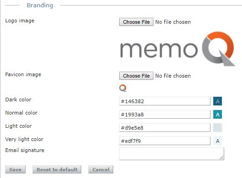This screenshot has width=242, height=178.
Task: Click the memoQ logo preview image
Action: [178, 49]
